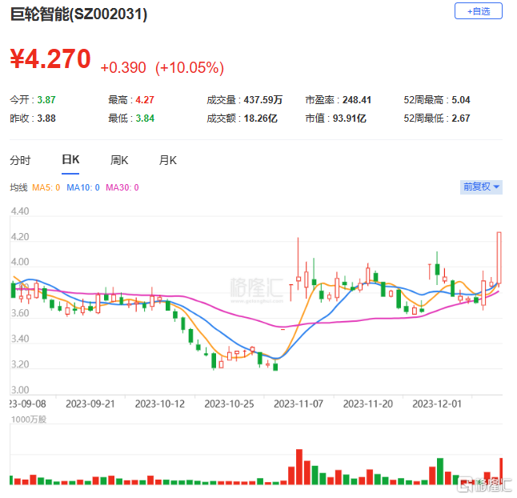Image resolution: width=517 pixels, height=498 pixels.
Task: Click the 2023-10-25 date axis label
Action: tap(229, 404)
